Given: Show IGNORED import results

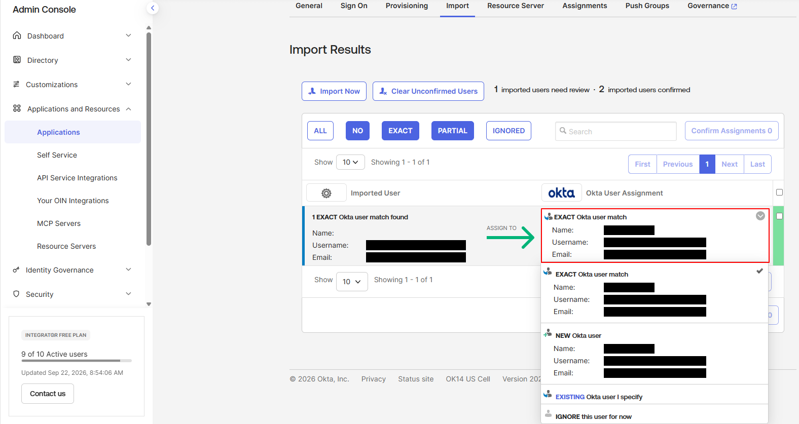Looking at the screenshot, I should point(509,131).
